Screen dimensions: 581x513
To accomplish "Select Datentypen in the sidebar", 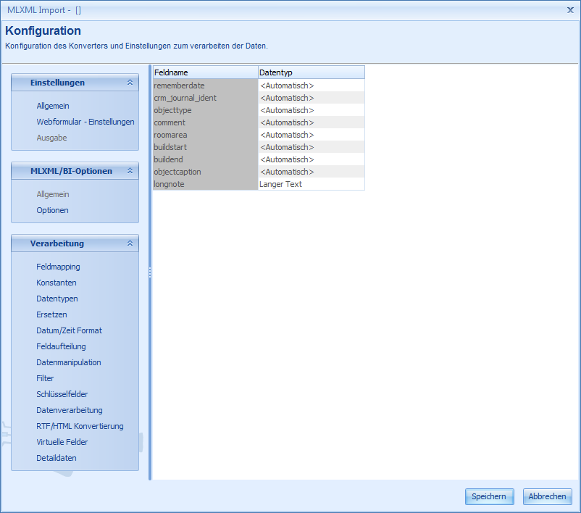I will tap(57, 299).
